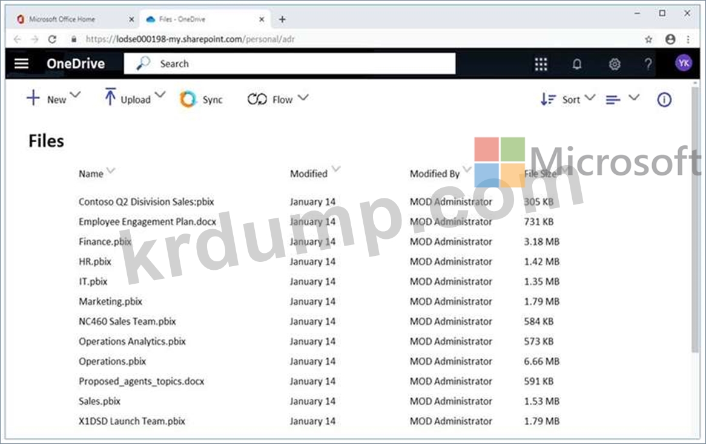Open a new browser tab
Image resolution: width=706 pixels, height=444 pixels.
pos(282,19)
